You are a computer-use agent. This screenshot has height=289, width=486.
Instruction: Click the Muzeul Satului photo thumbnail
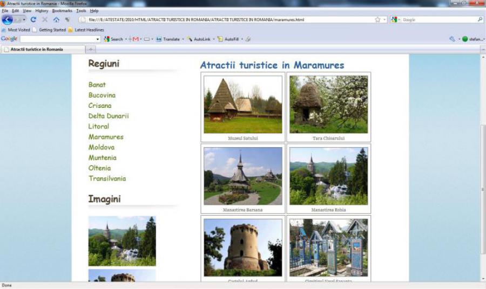(x=243, y=104)
